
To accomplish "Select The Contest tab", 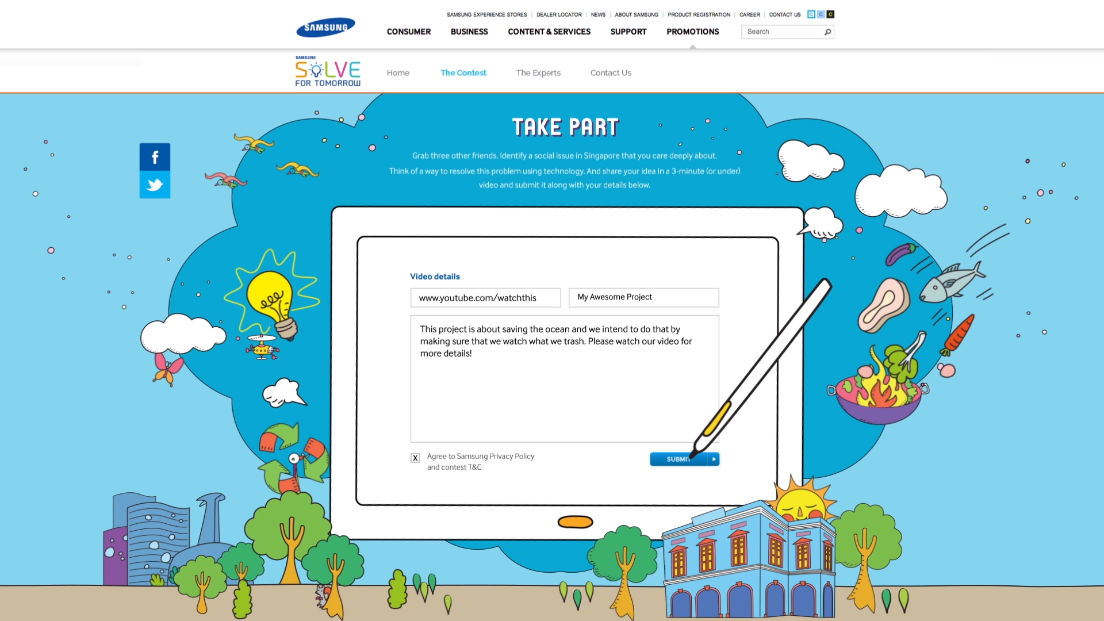I will click(x=463, y=72).
